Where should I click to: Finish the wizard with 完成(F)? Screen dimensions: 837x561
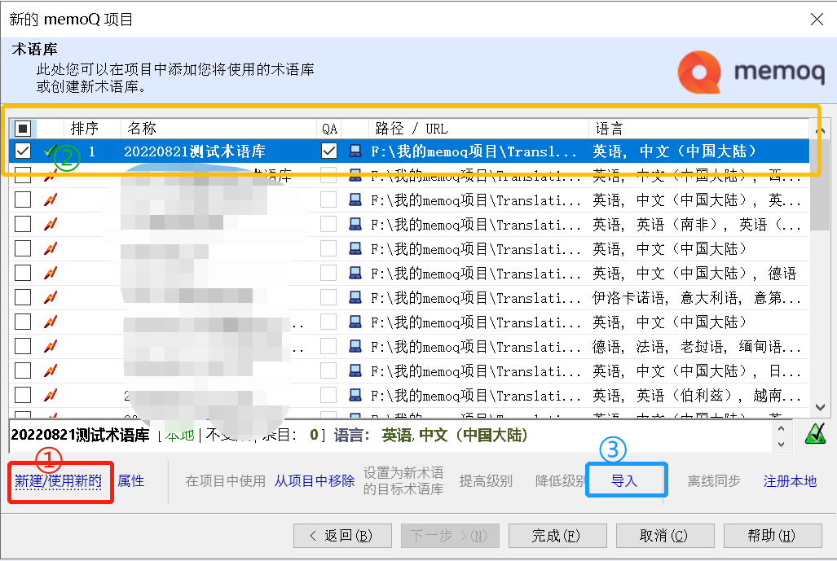tap(557, 536)
